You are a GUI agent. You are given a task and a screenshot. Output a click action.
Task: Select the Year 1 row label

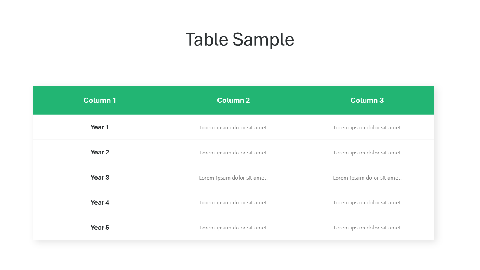click(x=100, y=127)
